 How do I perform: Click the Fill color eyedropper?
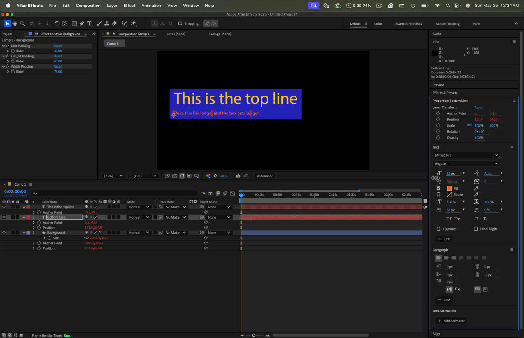[477, 188]
